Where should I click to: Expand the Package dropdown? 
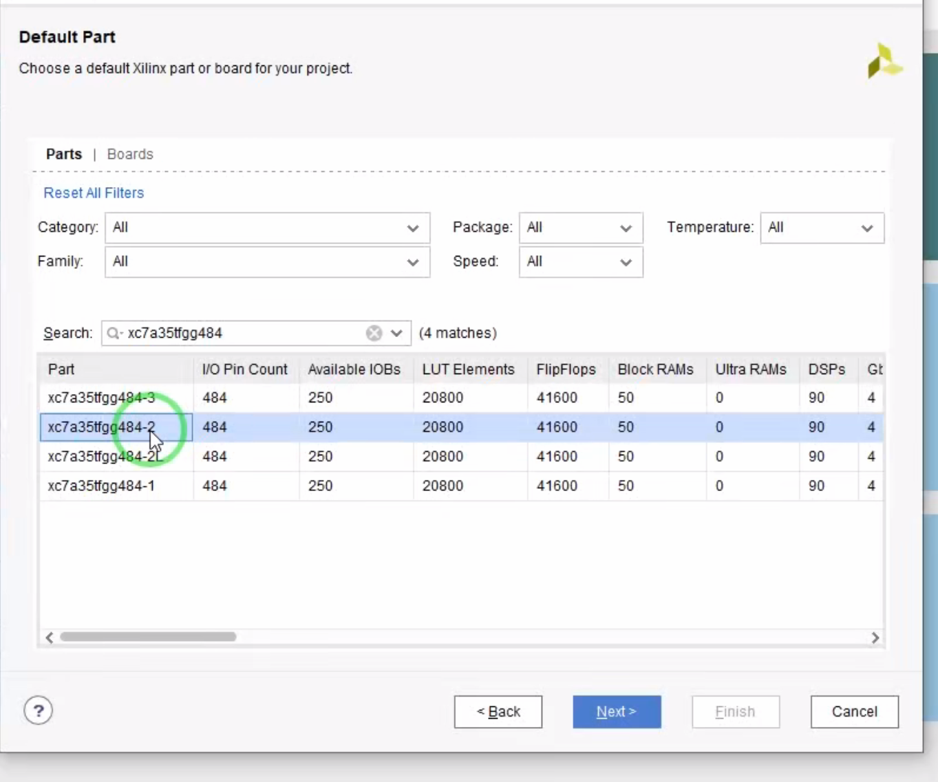pyautogui.click(x=581, y=228)
